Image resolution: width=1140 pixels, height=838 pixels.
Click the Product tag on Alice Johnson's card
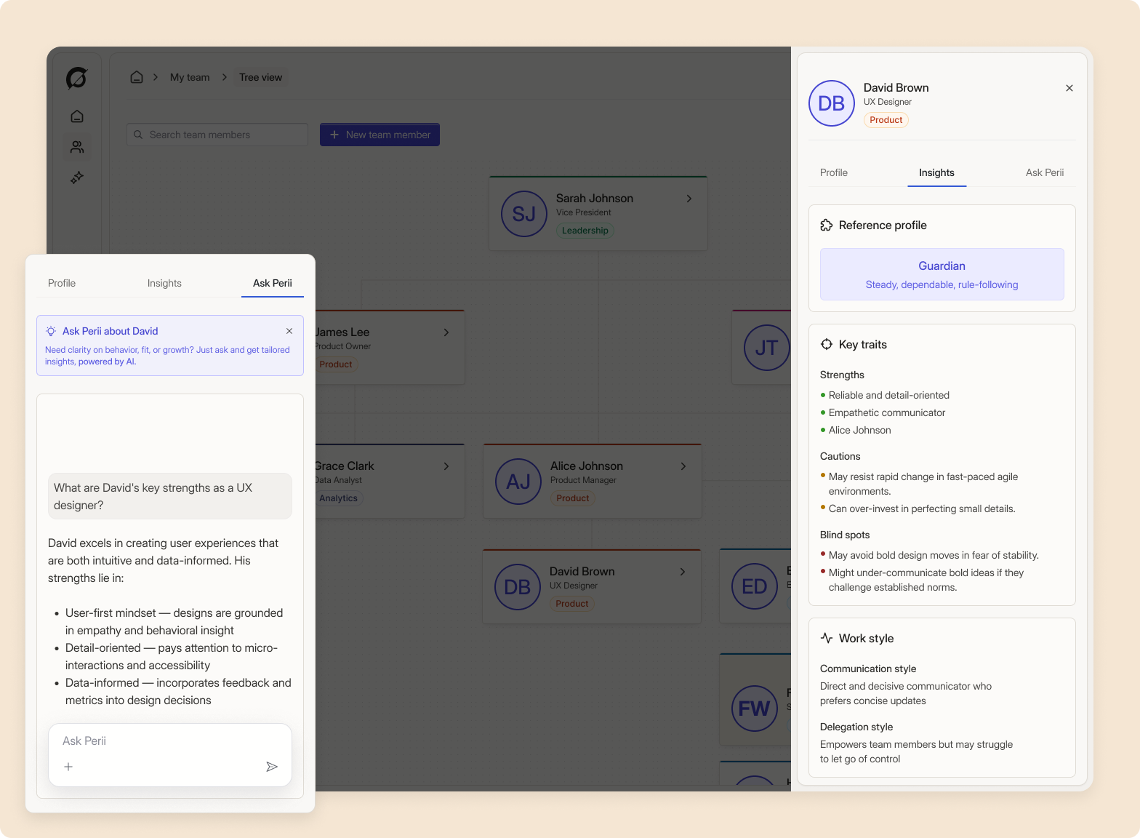click(573, 498)
